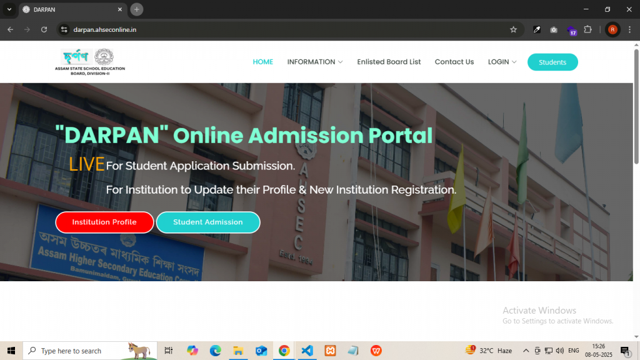Show hidden system tray icons

(526, 351)
